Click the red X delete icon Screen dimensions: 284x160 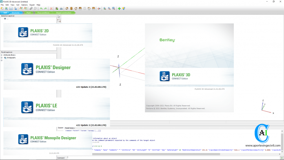pos(51,9)
